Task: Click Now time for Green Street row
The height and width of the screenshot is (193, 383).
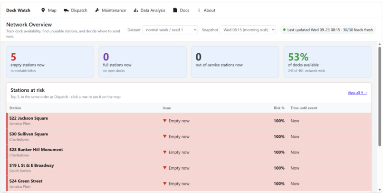Action: coord(295,183)
